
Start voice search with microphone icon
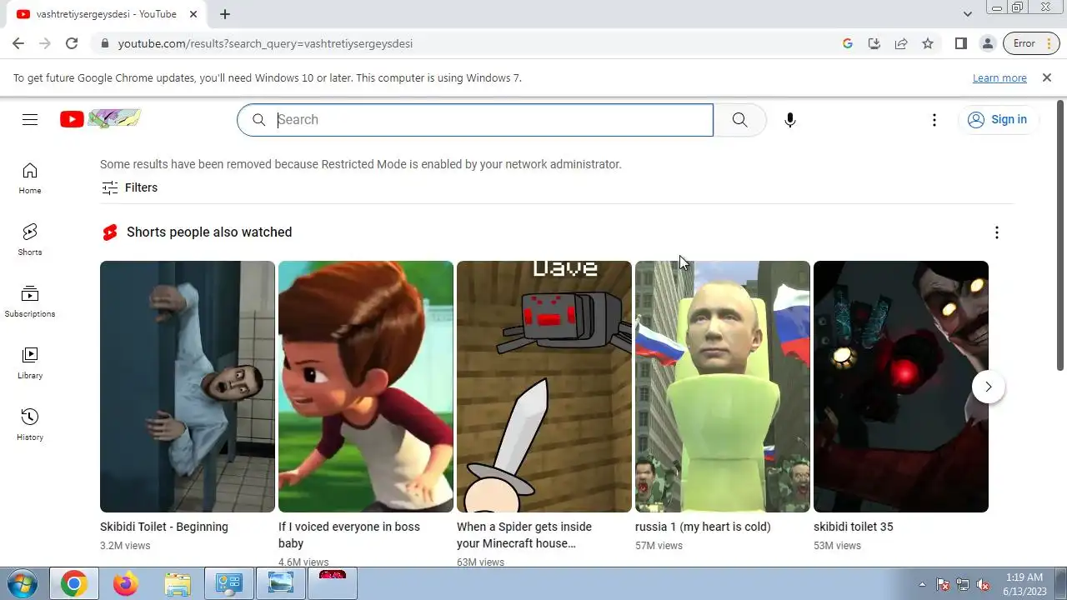coord(790,120)
